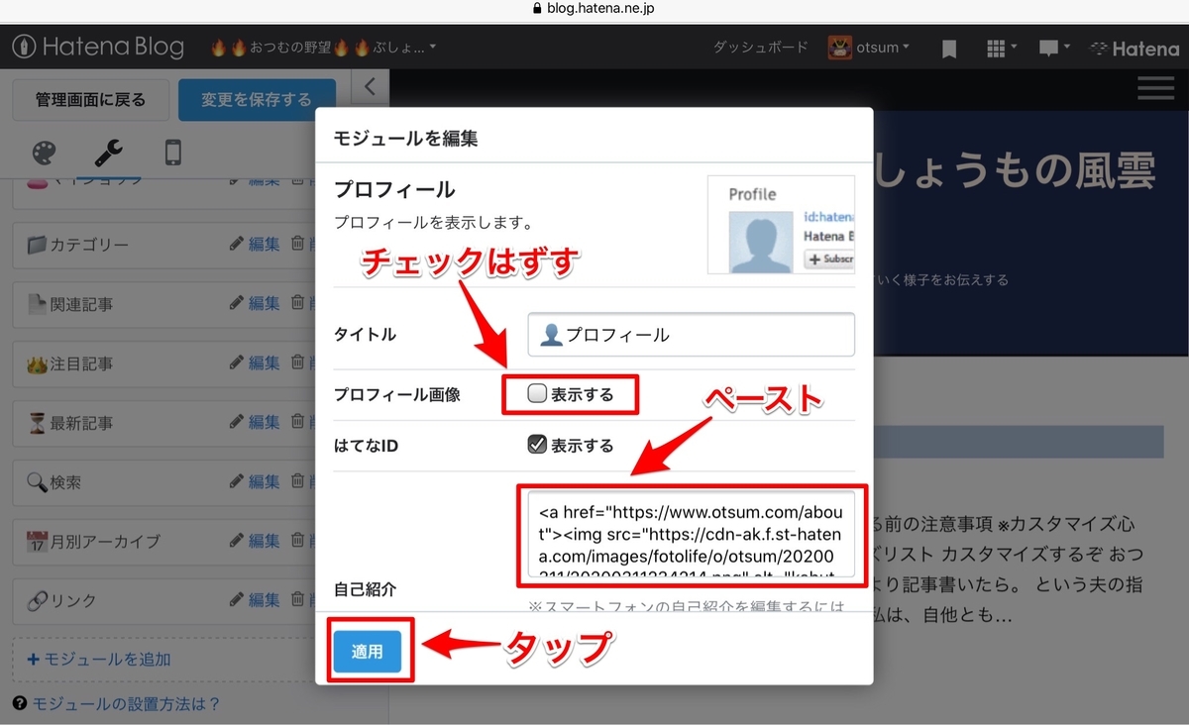Open the blog name dropdown

coord(323,47)
